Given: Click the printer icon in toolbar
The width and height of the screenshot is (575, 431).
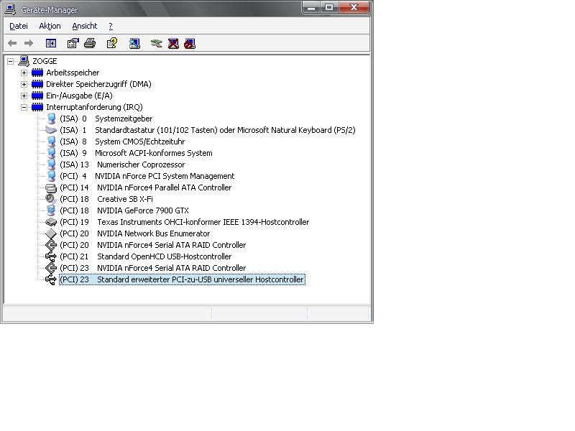Looking at the screenshot, I should click(90, 43).
